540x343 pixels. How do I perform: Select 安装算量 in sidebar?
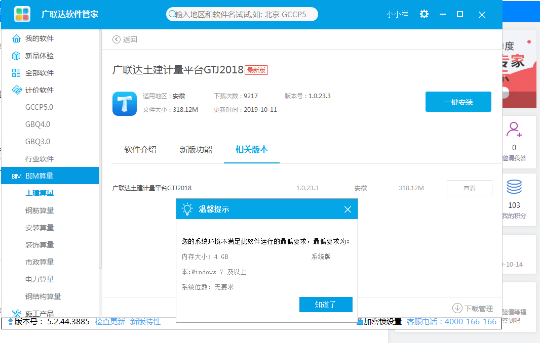tap(40, 228)
